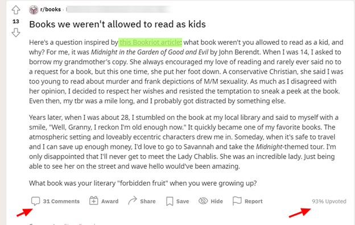This screenshot has width=355, height=225.
Task: Choose the 'Report' text label
Action: (254, 201)
